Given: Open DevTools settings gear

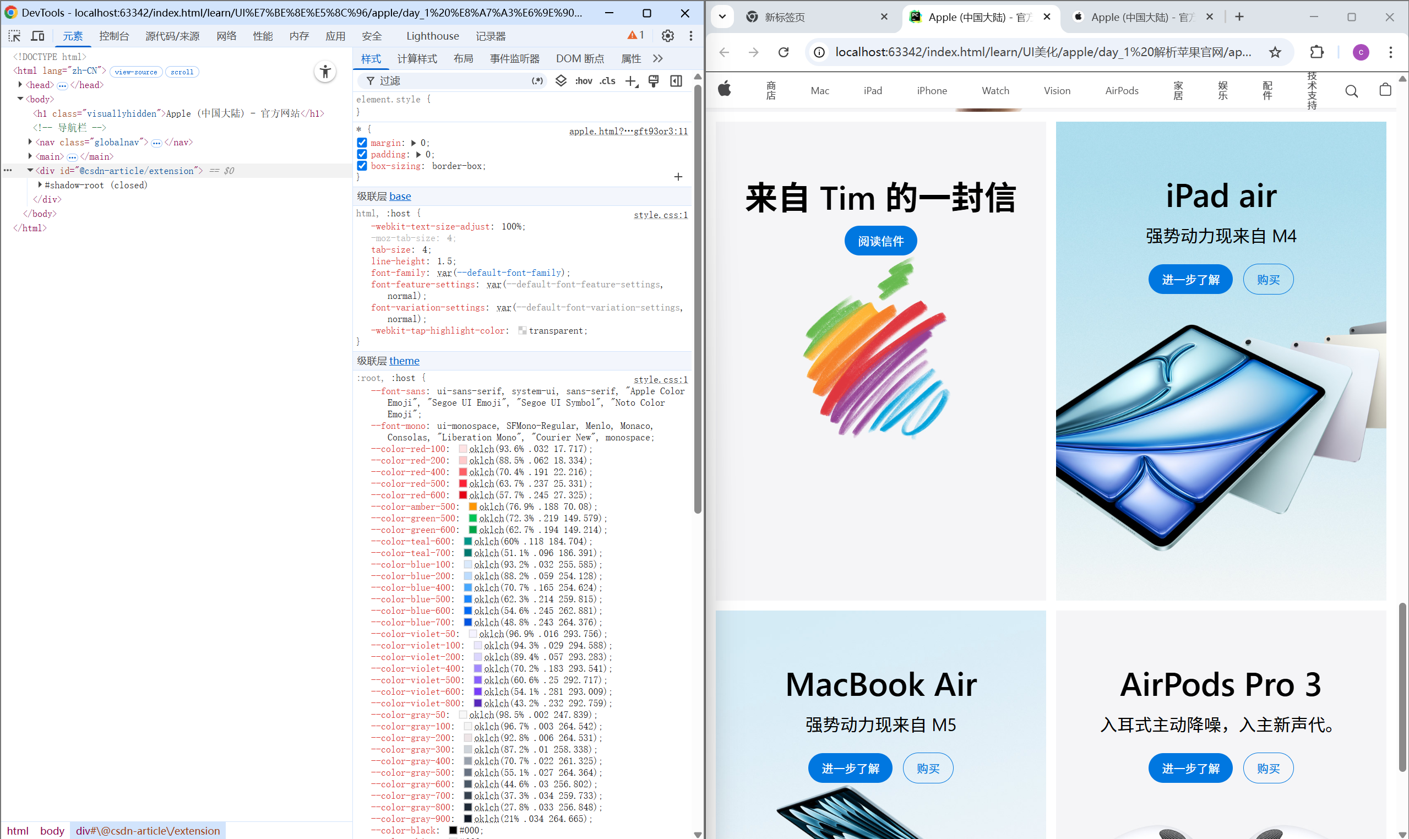Looking at the screenshot, I should [668, 36].
